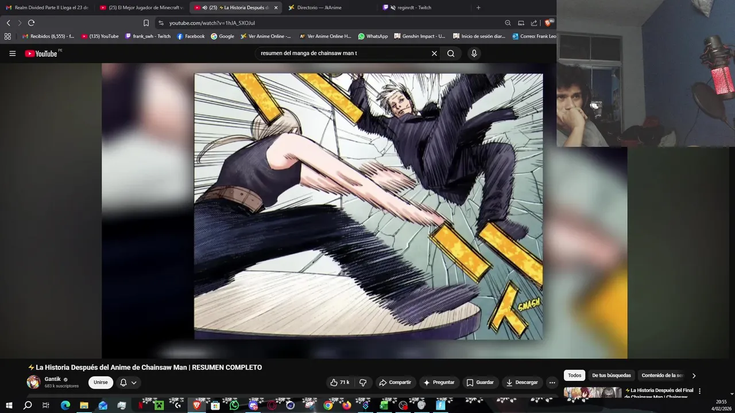Select the Contenido de la serie chip

pyautogui.click(x=662, y=376)
